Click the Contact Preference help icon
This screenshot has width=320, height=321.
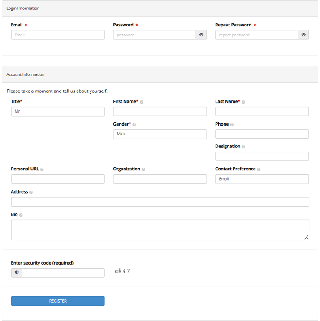click(x=259, y=169)
